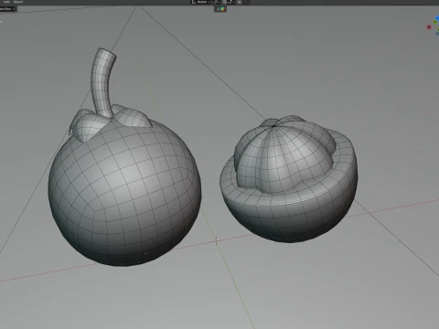Toggle proportional editing icon

(239, 2)
